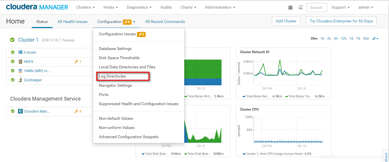Click the Search input field
This screenshot has height=162, width=389.
click(x=317, y=7)
